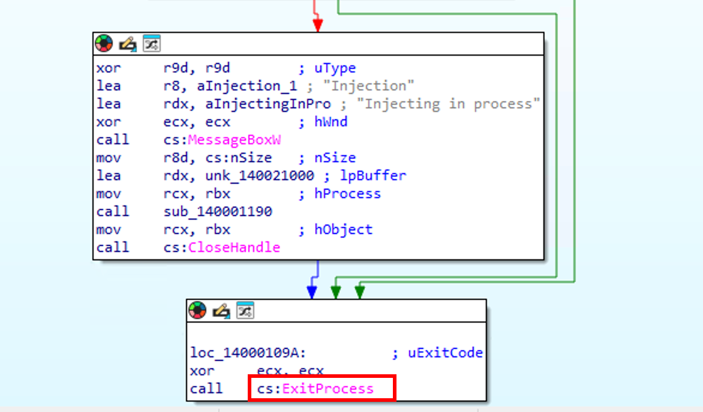Select the hProcess comment text
703x412 pixels.
click(x=347, y=193)
